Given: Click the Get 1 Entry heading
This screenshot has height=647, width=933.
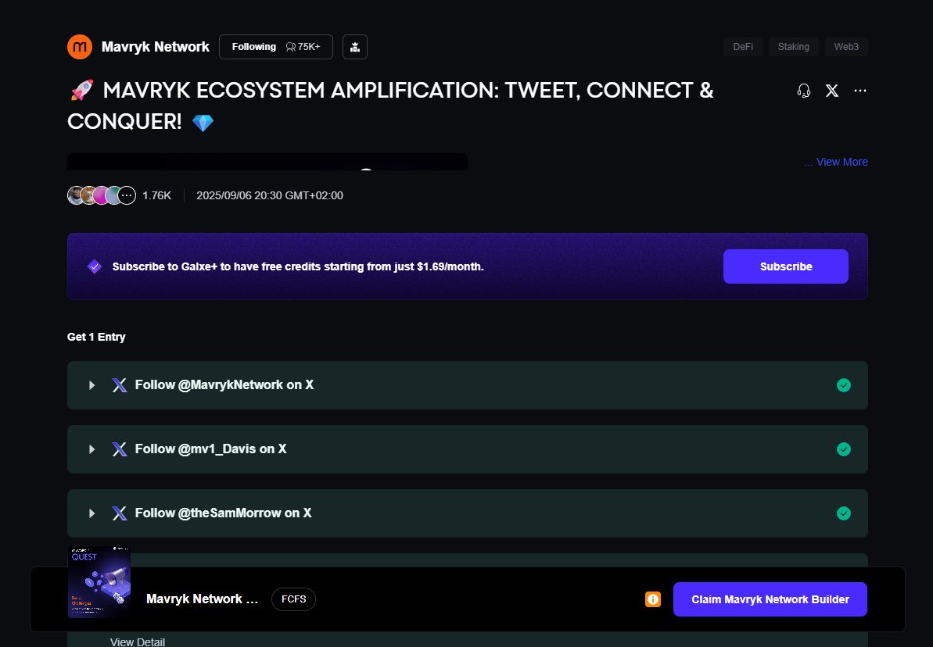Looking at the screenshot, I should click(x=96, y=337).
